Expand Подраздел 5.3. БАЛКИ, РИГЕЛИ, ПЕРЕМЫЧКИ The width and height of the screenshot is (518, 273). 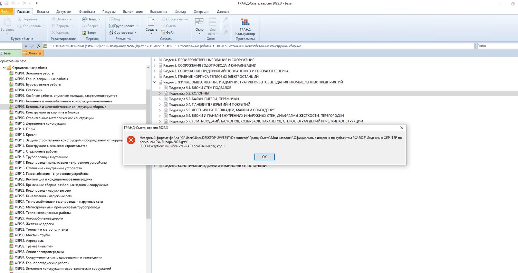(160, 99)
